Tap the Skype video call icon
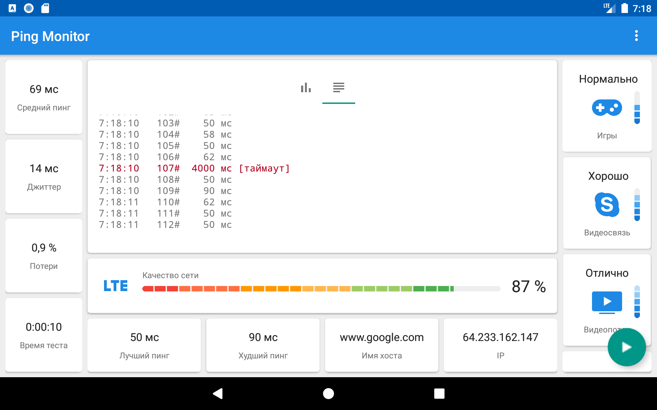The height and width of the screenshot is (410, 657). pos(607,205)
